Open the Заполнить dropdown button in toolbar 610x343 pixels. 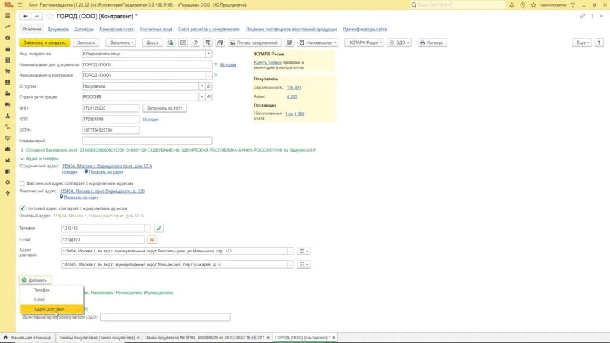(x=121, y=43)
